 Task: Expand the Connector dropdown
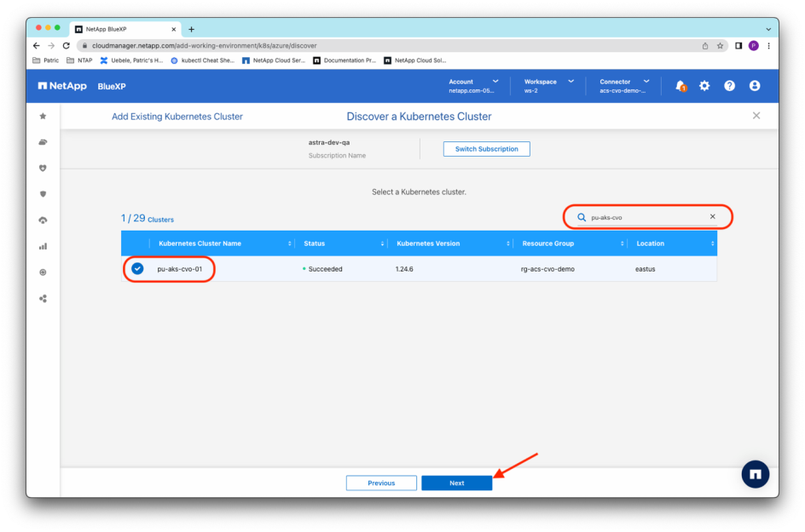point(624,86)
